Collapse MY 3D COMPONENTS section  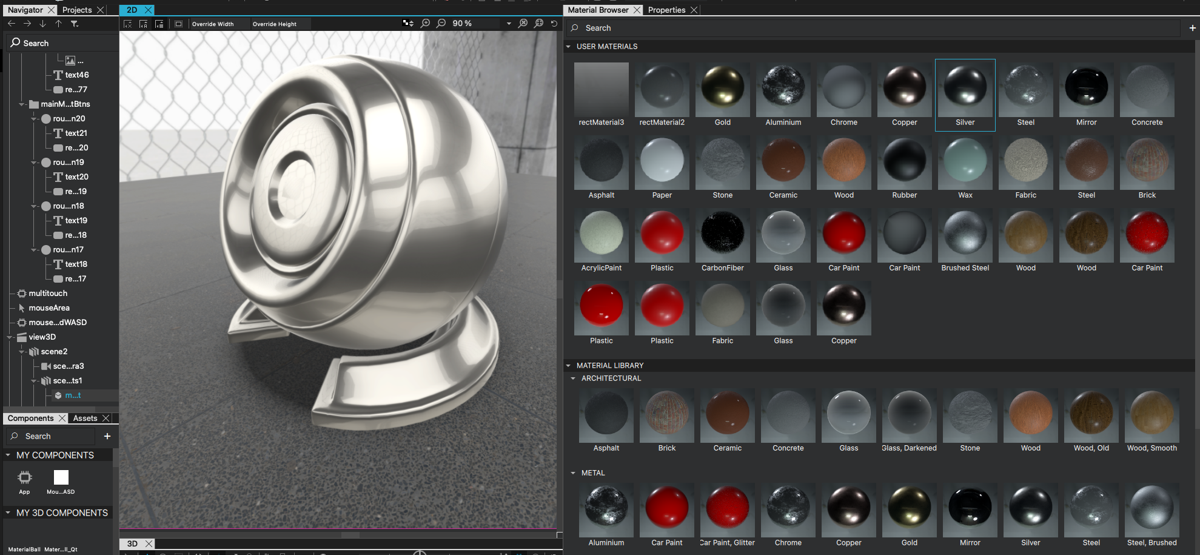pos(8,513)
